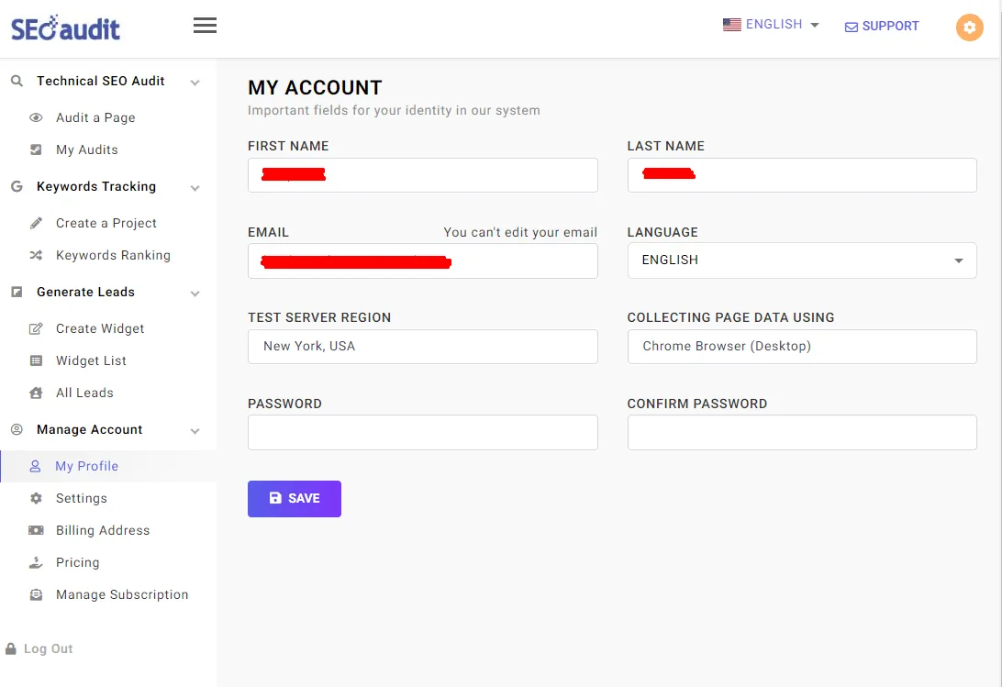Screen dimensions: 1002x687
Task: Click the person icon beside My Profile
Action: (35, 466)
